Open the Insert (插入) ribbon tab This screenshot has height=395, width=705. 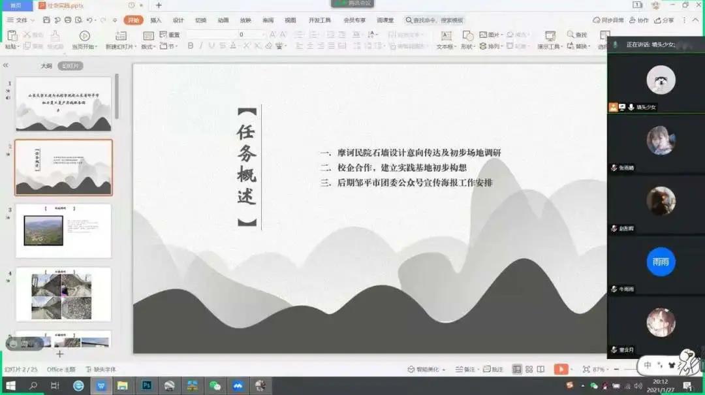tap(156, 20)
